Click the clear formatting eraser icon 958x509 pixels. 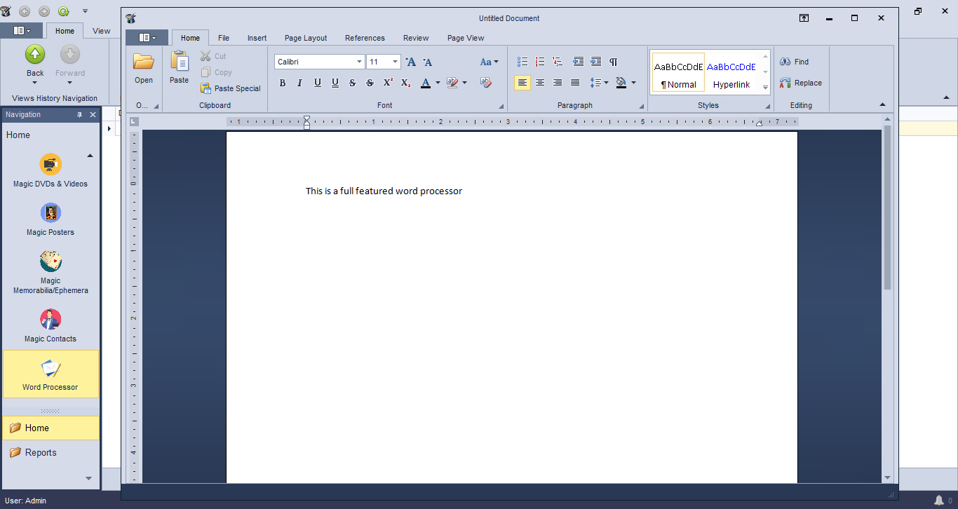[x=485, y=83]
